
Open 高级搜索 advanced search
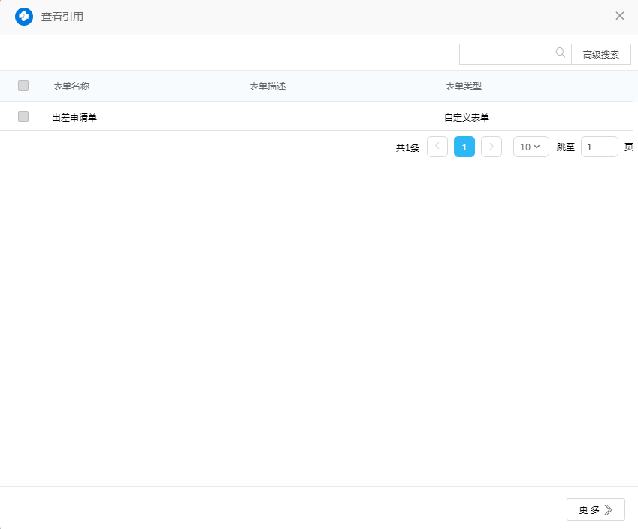coord(601,54)
